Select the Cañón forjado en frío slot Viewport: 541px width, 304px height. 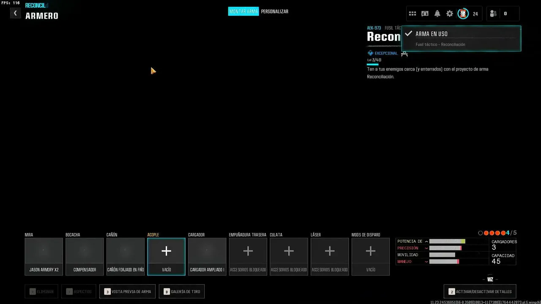coord(125,256)
